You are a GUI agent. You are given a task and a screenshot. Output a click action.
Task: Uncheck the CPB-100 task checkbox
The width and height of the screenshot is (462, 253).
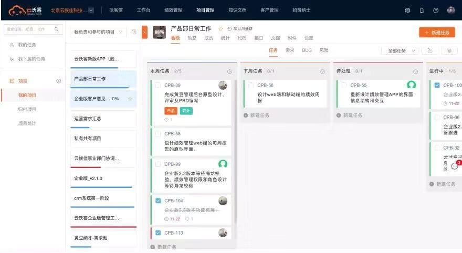pyautogui.click(x=437, y=85)
